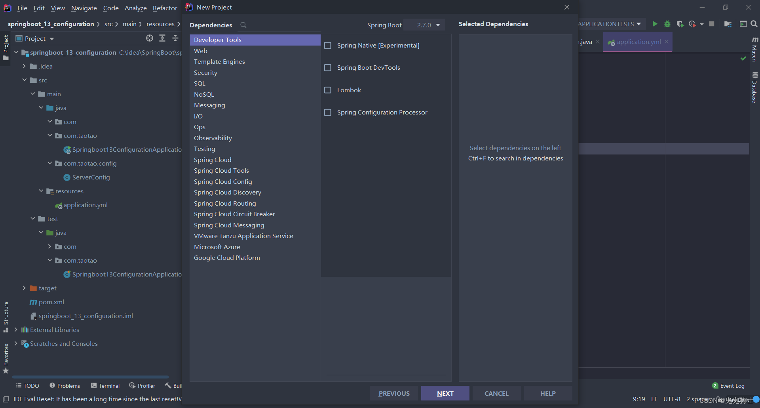The height and width of the screenshot is (408, 760).
Task: Switch to the application.yml editor tab
Action: [x=638, y=42]
